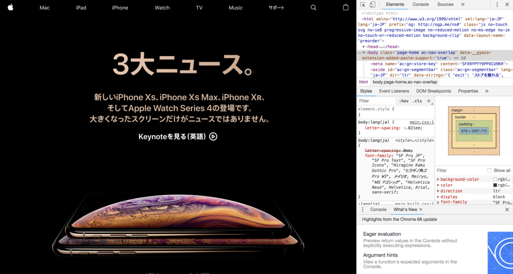The width and height of the screenshot is (513, 274).
Task: Select the Styles tab
Action: coord(366,91)
